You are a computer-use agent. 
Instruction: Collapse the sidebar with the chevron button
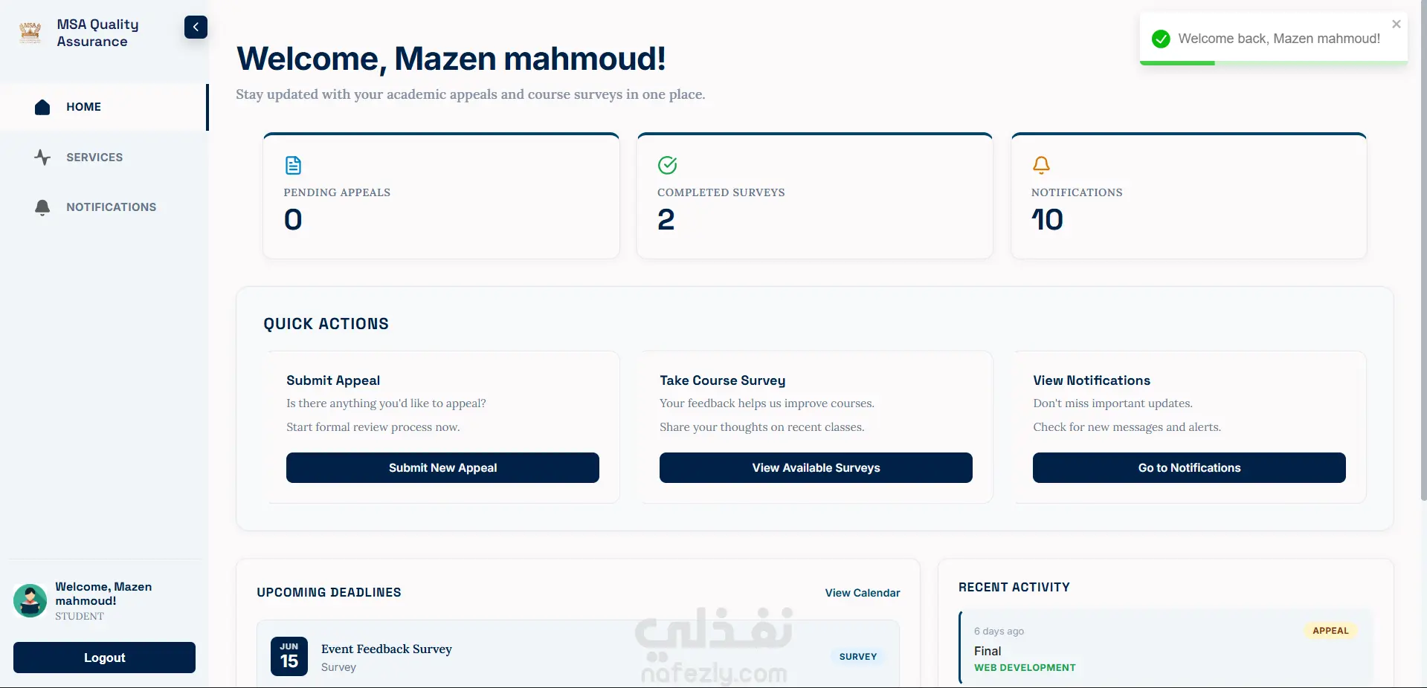click(x=196, y=27)
